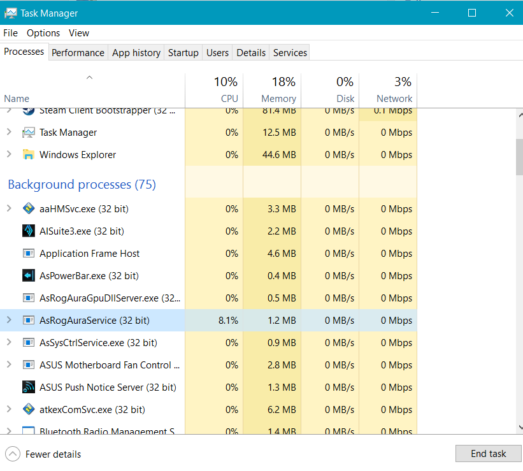Open the Options menu

[x=43, y=33]
